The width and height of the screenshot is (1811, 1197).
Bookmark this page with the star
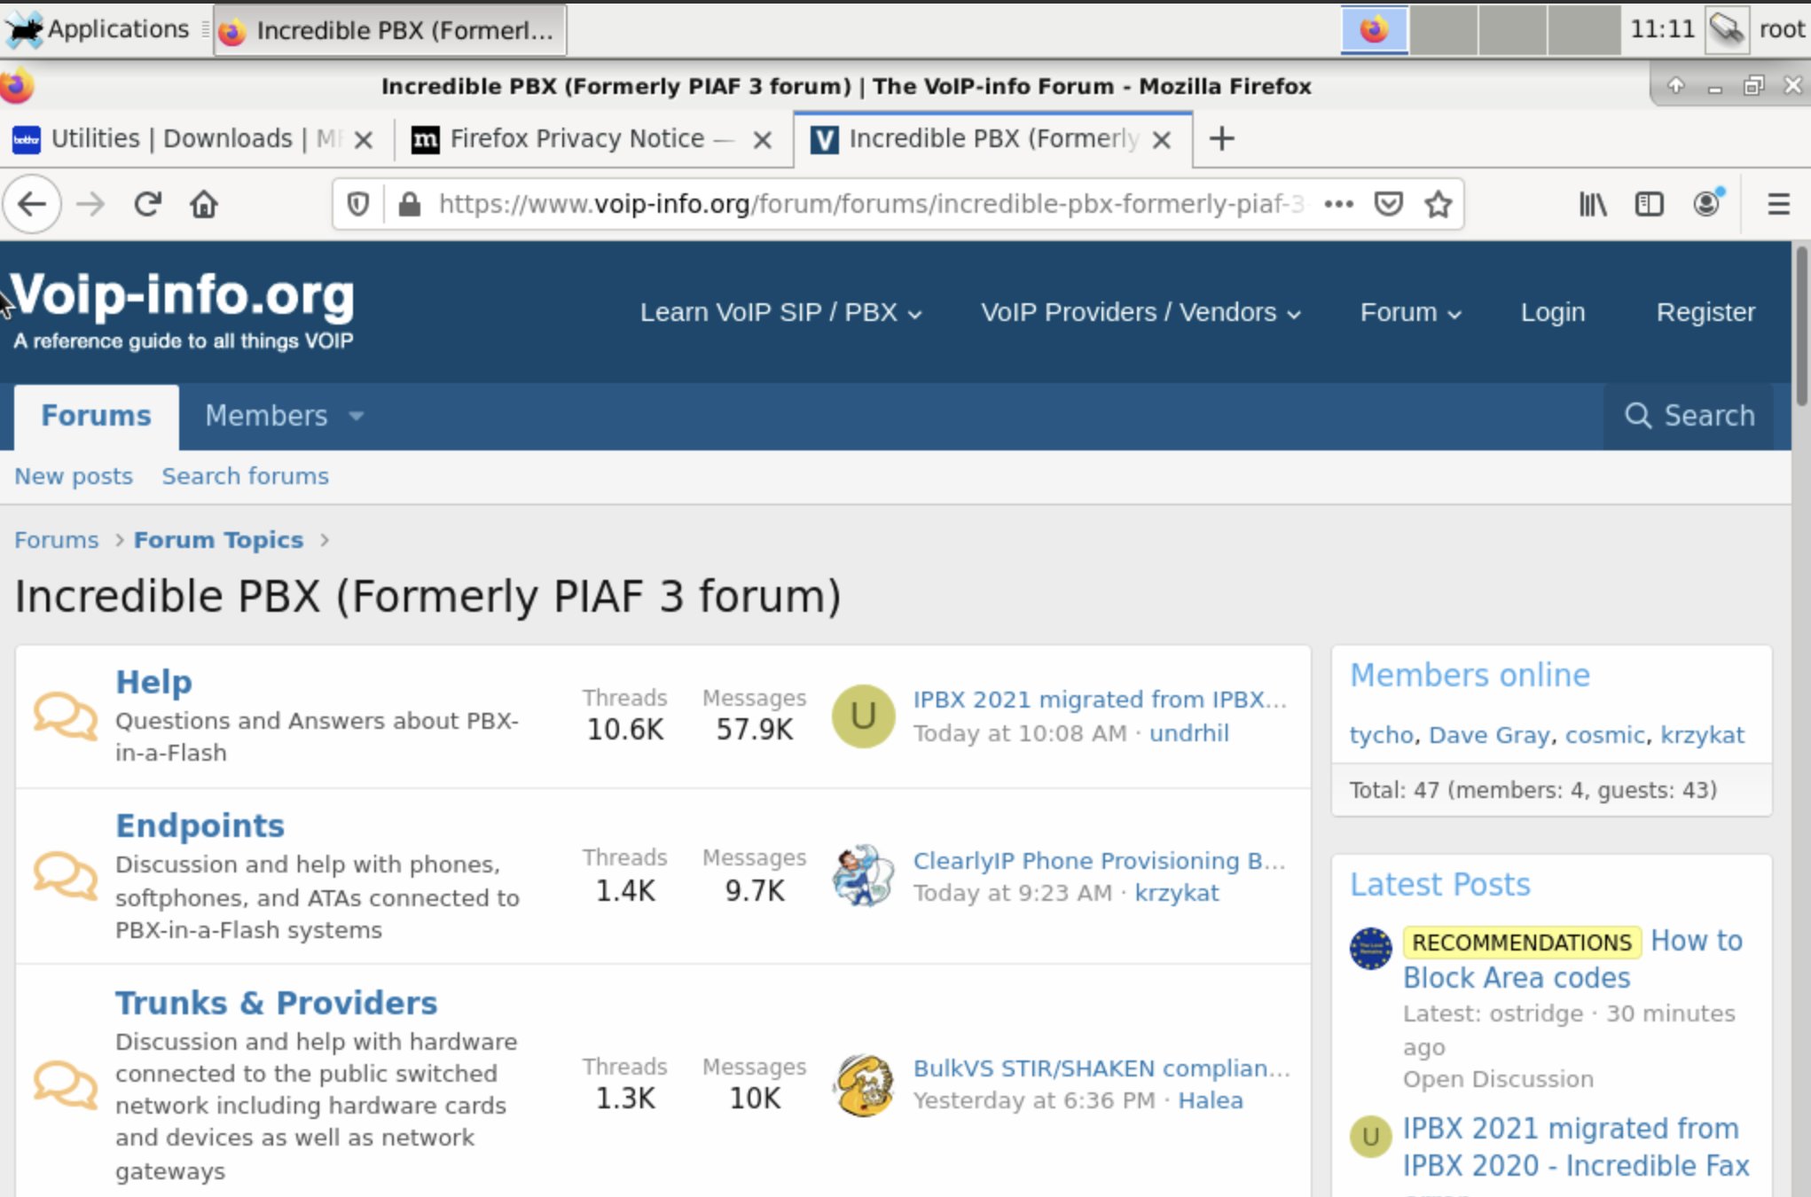coord(1438,205)
